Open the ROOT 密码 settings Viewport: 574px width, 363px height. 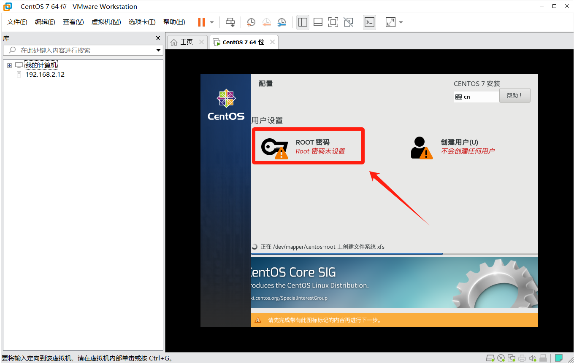pyautogui.click(x=308, y=146)
